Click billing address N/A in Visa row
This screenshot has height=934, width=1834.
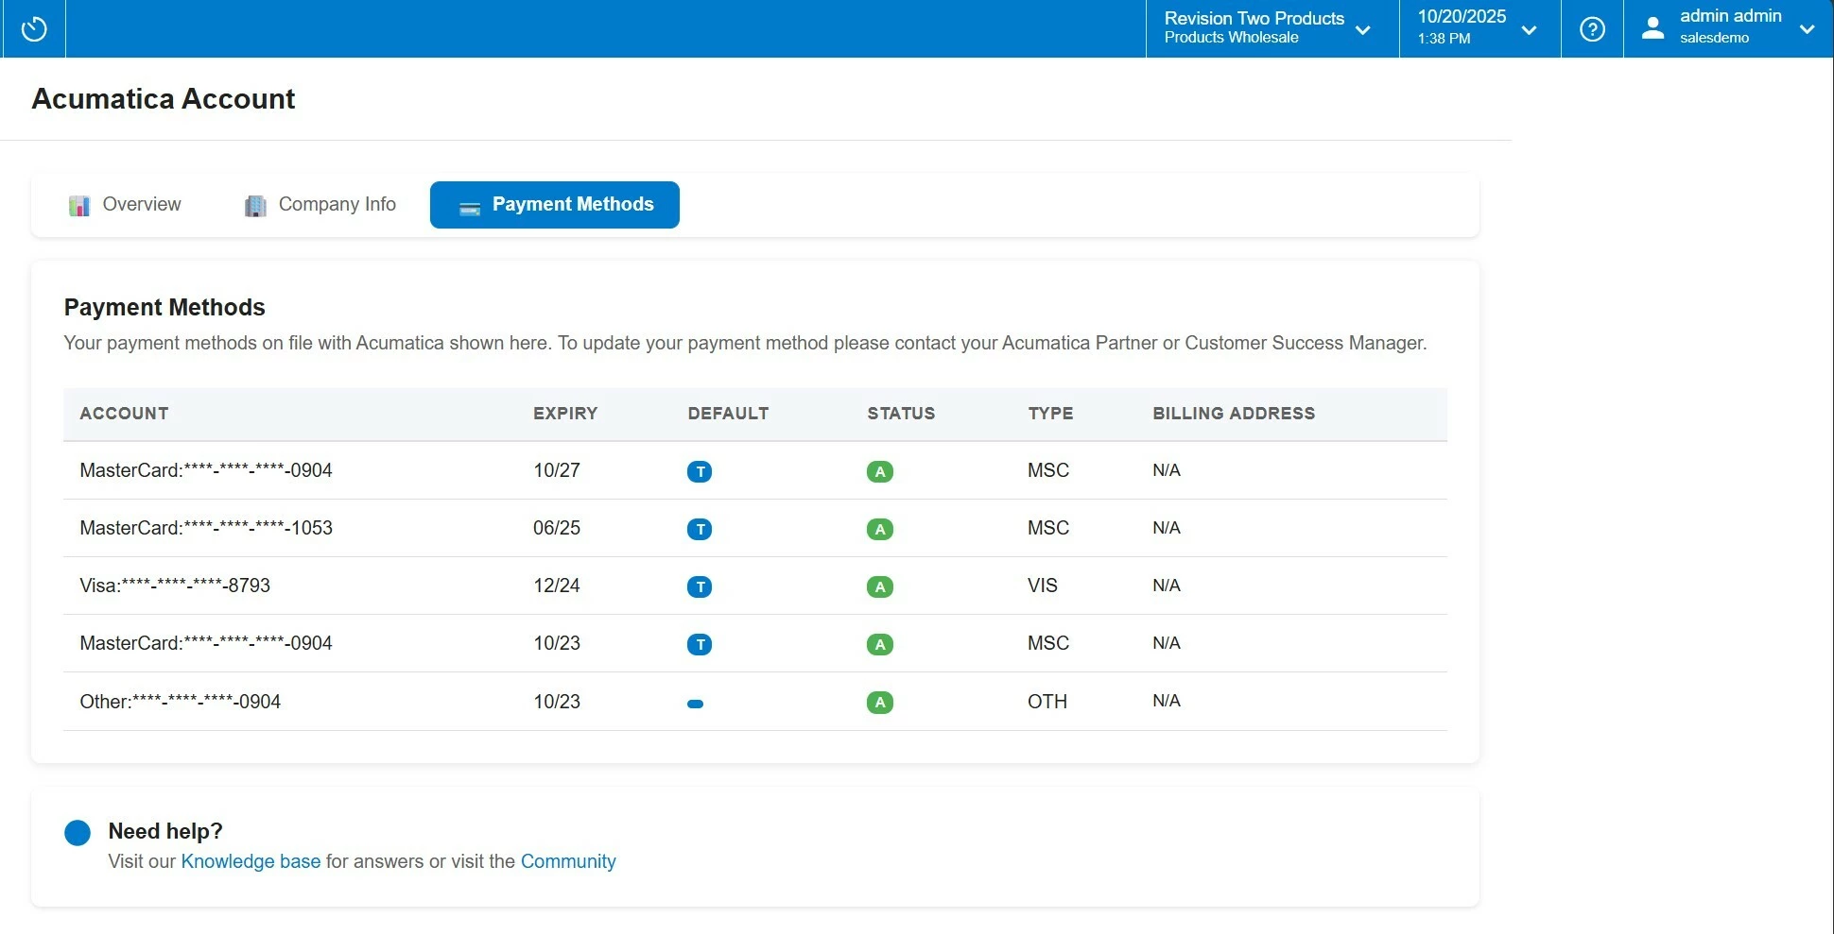(x=1167, y=586)
